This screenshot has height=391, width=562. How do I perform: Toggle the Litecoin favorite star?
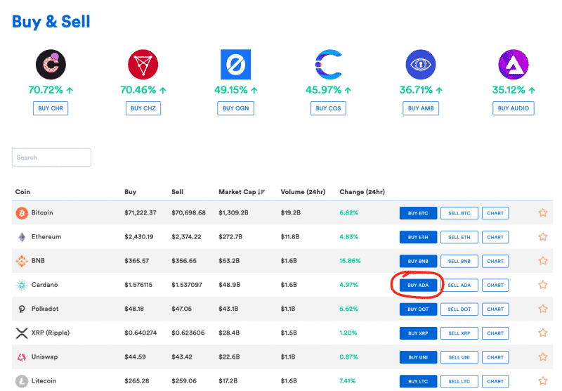click(x=542, y=381)
